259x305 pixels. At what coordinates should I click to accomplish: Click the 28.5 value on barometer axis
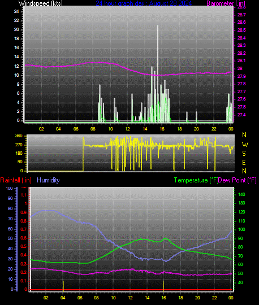click(241, 30)
